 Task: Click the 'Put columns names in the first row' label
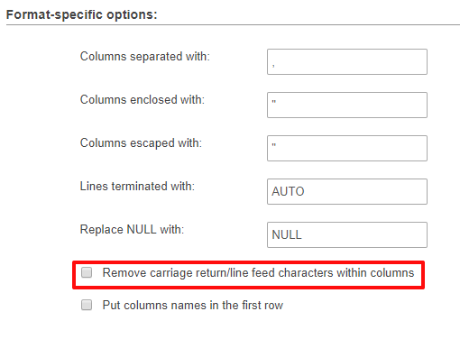point(193,305)
